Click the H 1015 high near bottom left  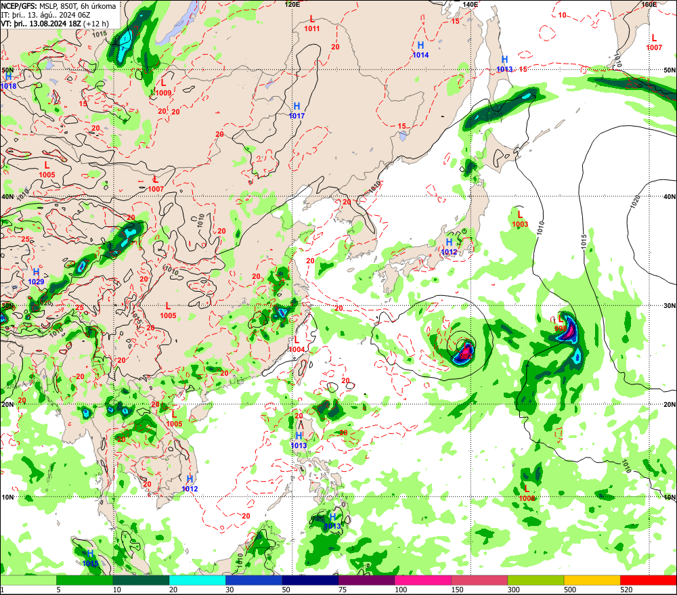coord(90,558)
